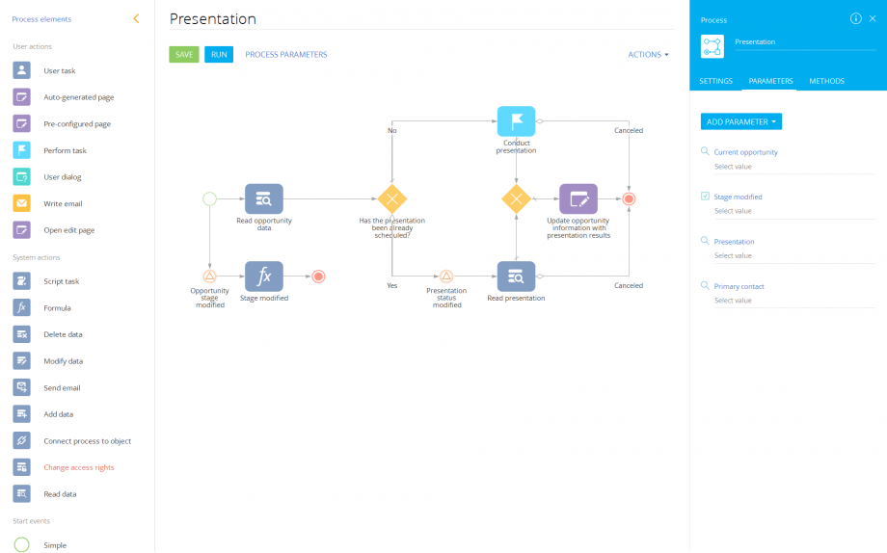
Task: Switch to the PARAMETERS tab
Action: coord(770,81)
